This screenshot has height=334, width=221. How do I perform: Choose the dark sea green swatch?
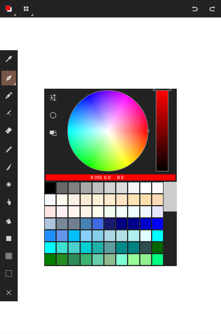110,259
